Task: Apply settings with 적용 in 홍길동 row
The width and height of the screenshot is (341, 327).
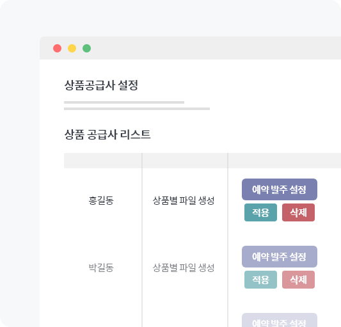Action: [261, 212]
